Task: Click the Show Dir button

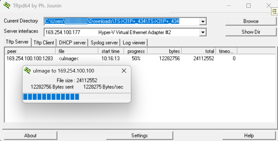Action: click(251, 32)
